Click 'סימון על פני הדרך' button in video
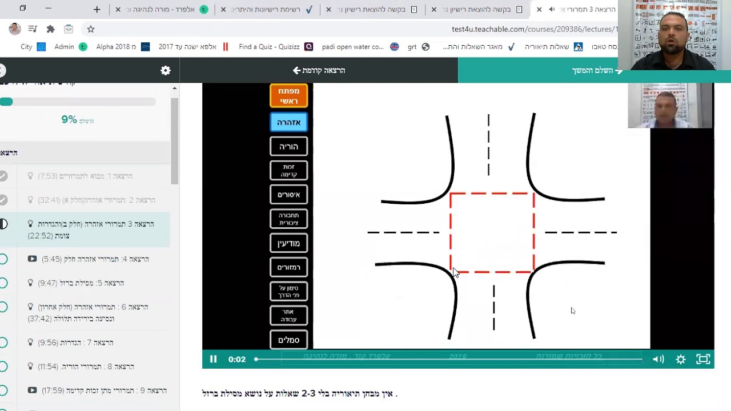 coord(289,291)
